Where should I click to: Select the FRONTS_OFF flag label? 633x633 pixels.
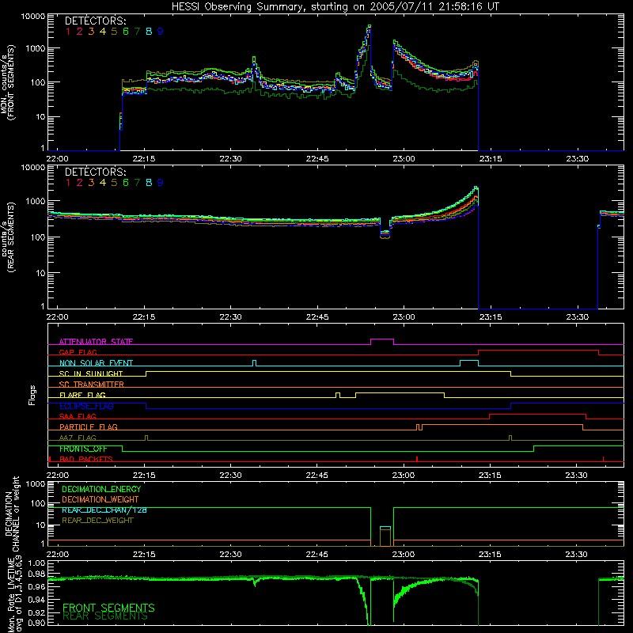[x=83, y=449]
